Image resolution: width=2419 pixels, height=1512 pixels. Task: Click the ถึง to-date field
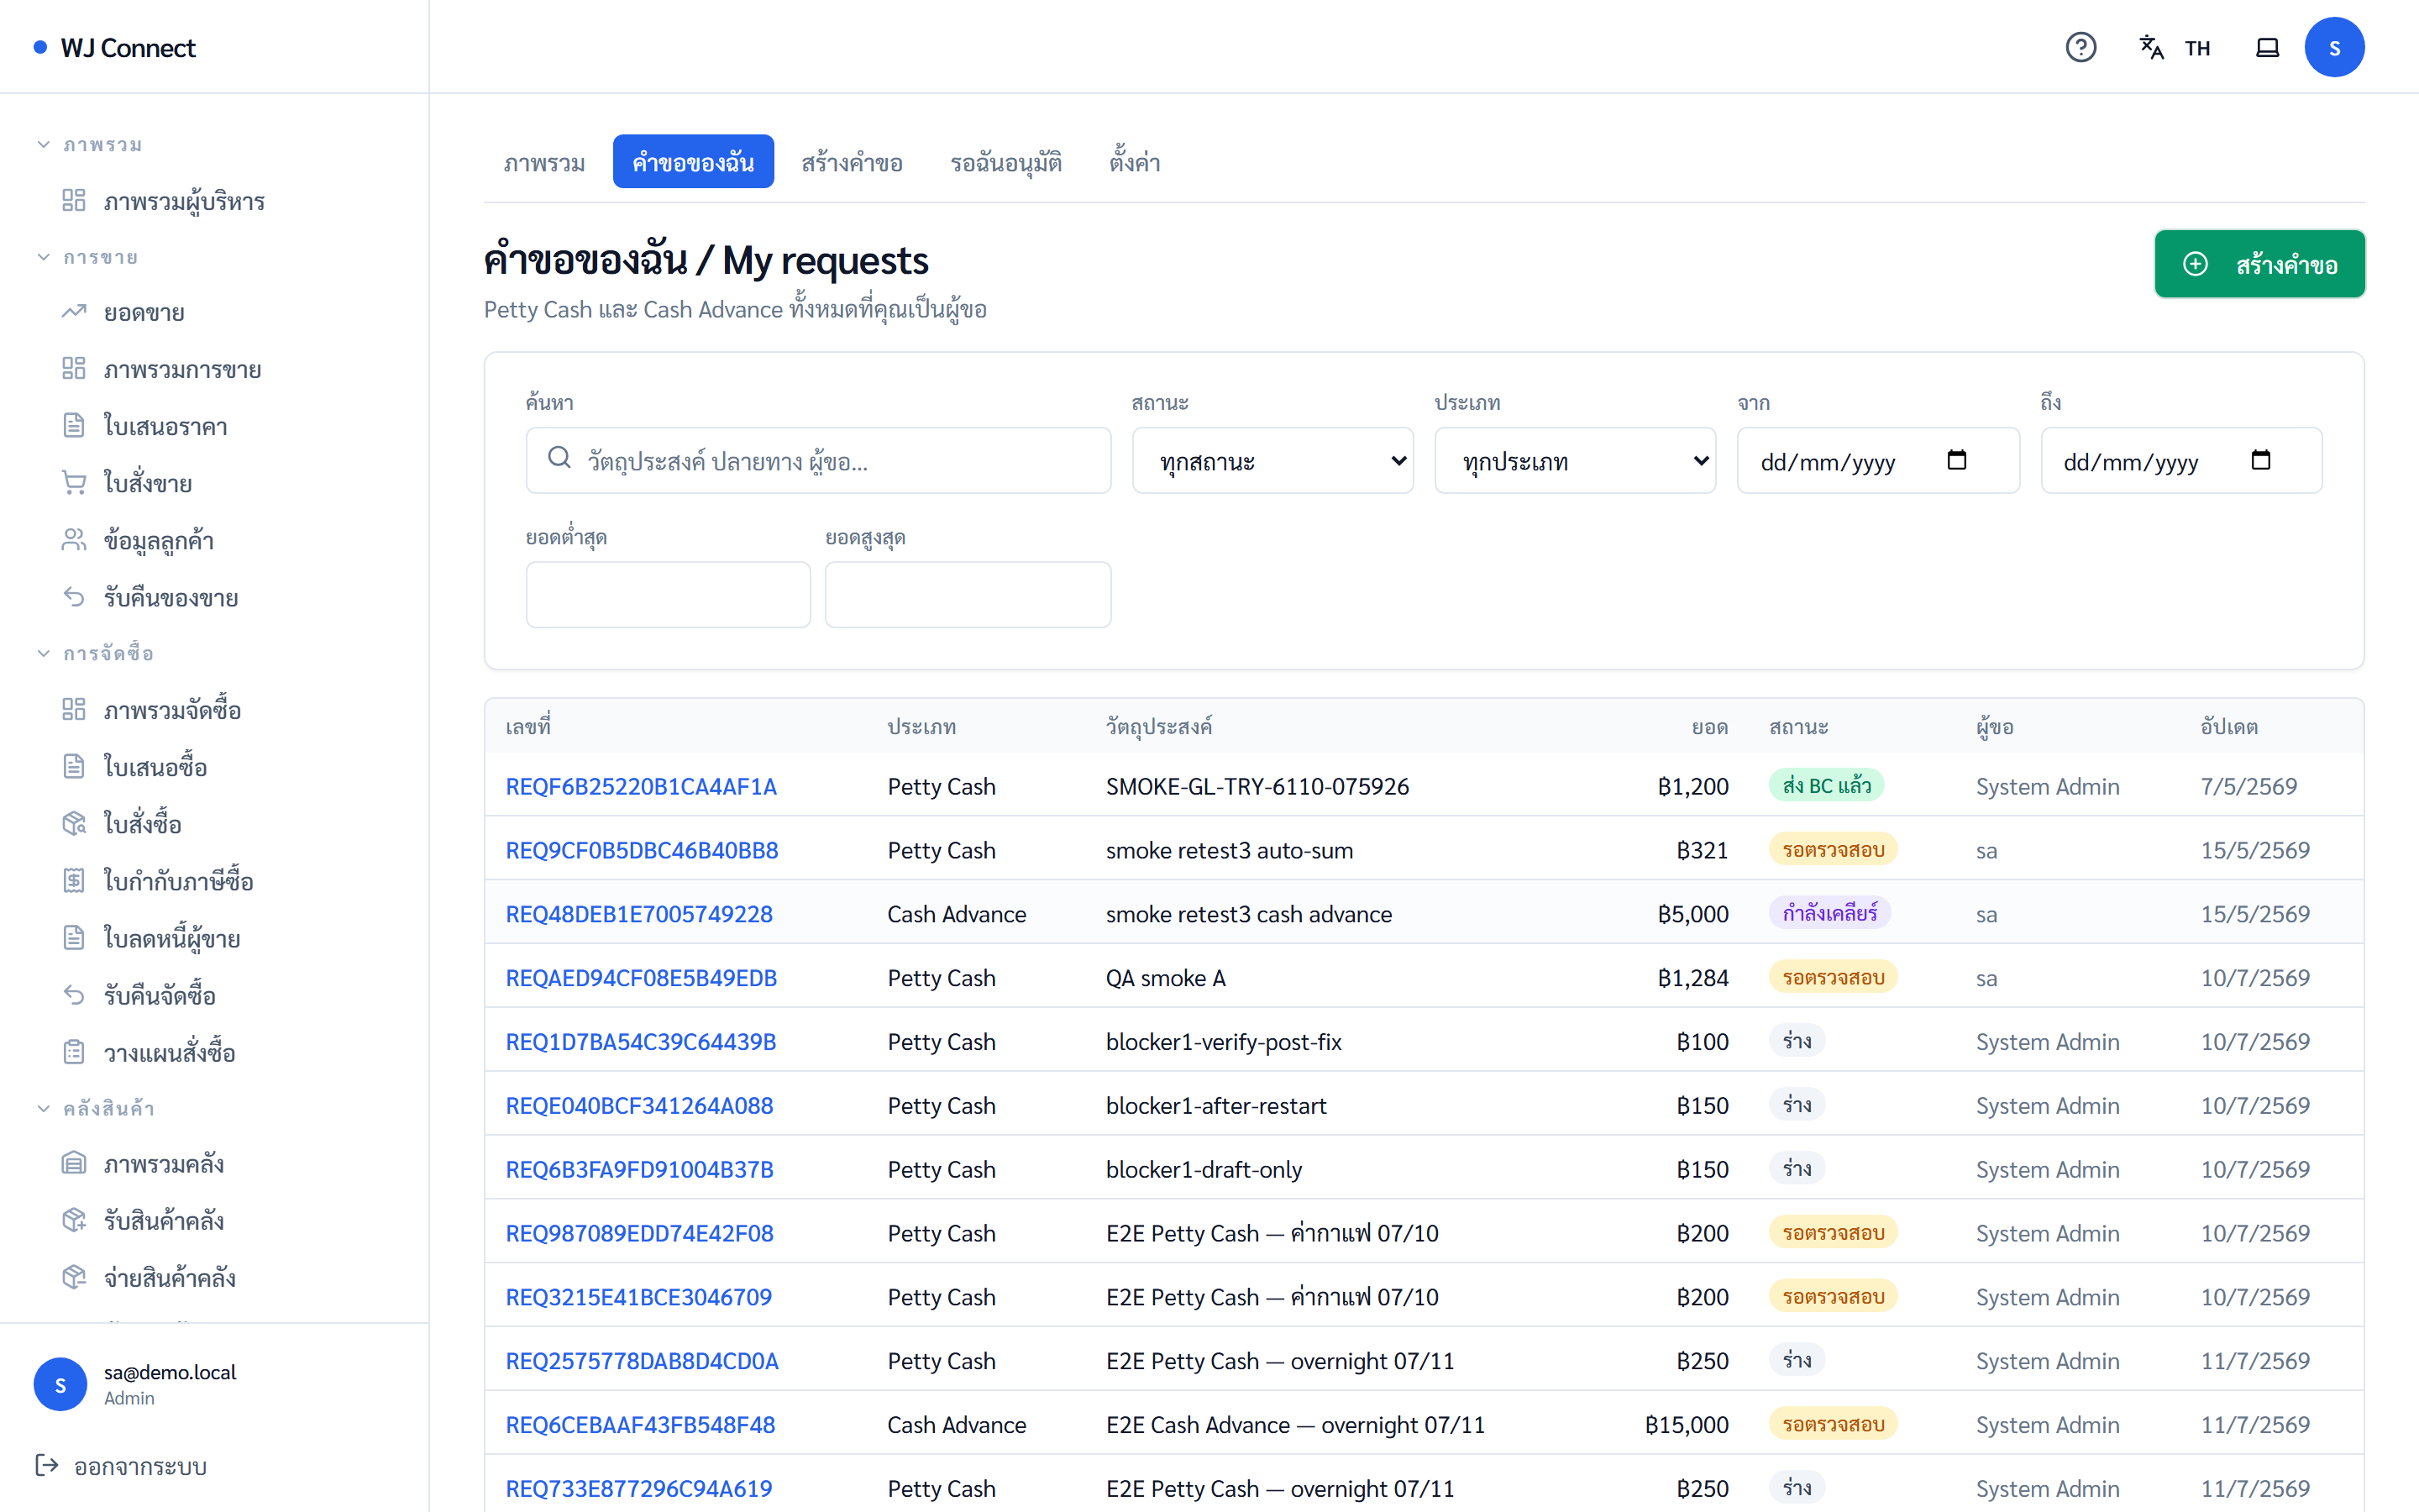(2181, 461)
